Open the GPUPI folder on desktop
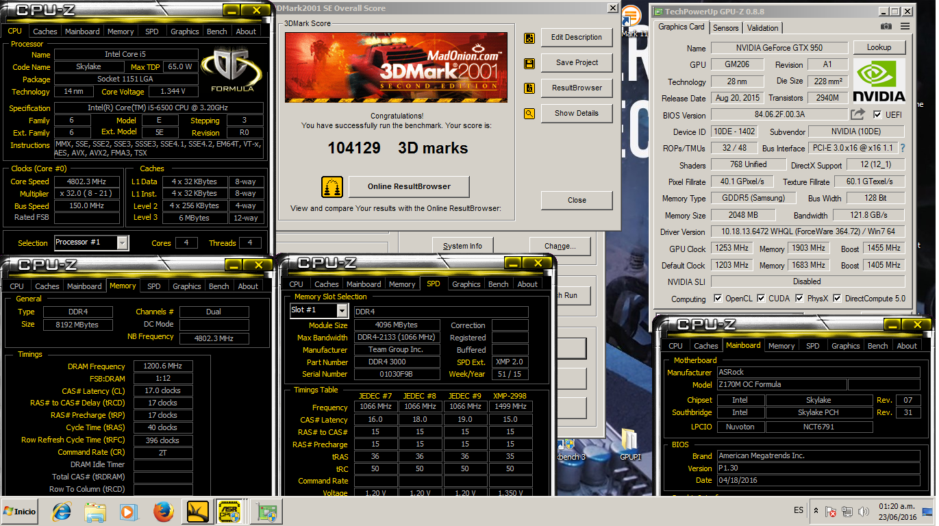The width and height of the screenshot is (939, 526). 630,445
